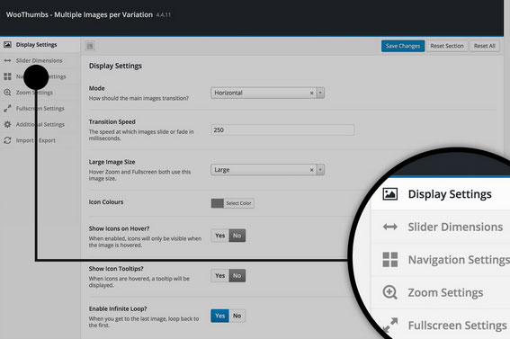This screenshot has width=510, height=339.
Task: Click the version number 4.4.11
Action: (164, 15)
